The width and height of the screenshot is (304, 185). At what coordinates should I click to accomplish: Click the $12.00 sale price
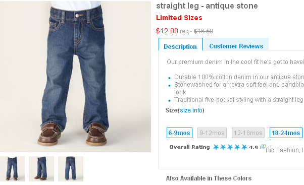click(167, 31)
